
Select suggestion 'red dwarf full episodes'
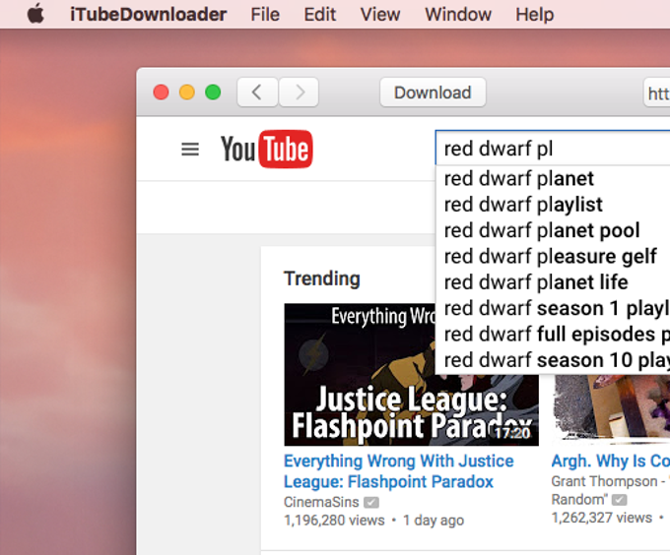click(553, 335)
